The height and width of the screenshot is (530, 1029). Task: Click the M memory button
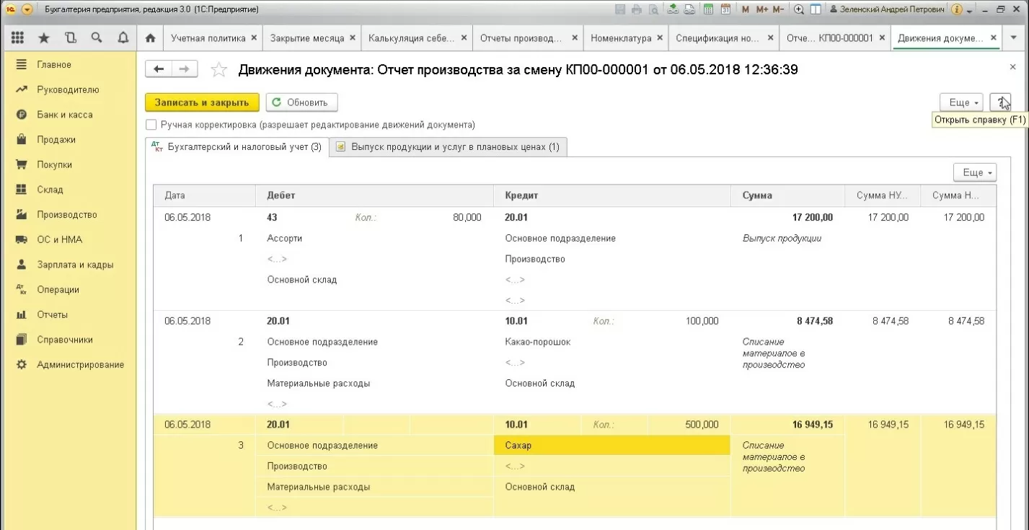click(746, 9)
